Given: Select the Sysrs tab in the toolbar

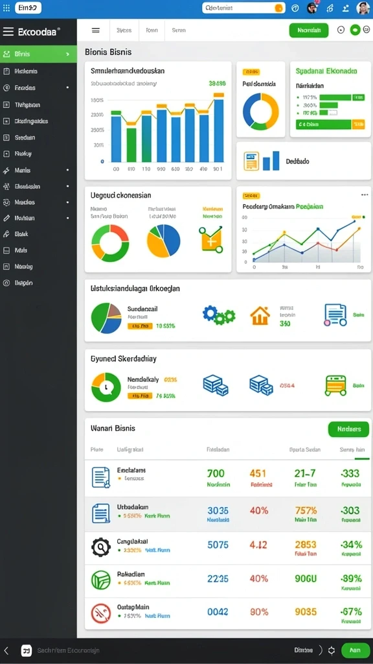Looking at the screenshot, I should (x=124, y=30).
